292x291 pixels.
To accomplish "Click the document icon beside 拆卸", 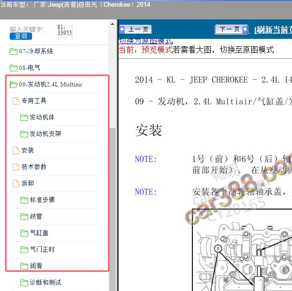I will tap(16, 184).
